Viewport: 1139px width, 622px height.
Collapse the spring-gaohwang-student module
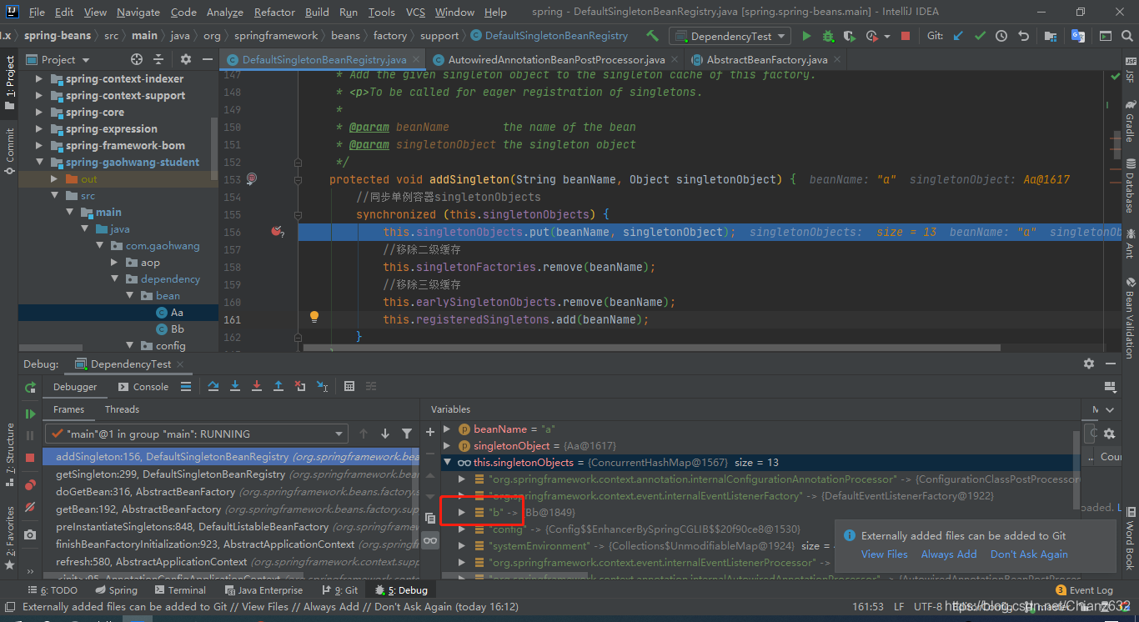tap(39, 163)
